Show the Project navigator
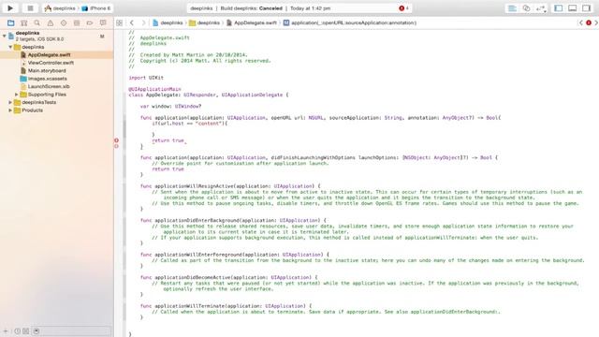Screen dimensions: 599x337 (10, 22)
